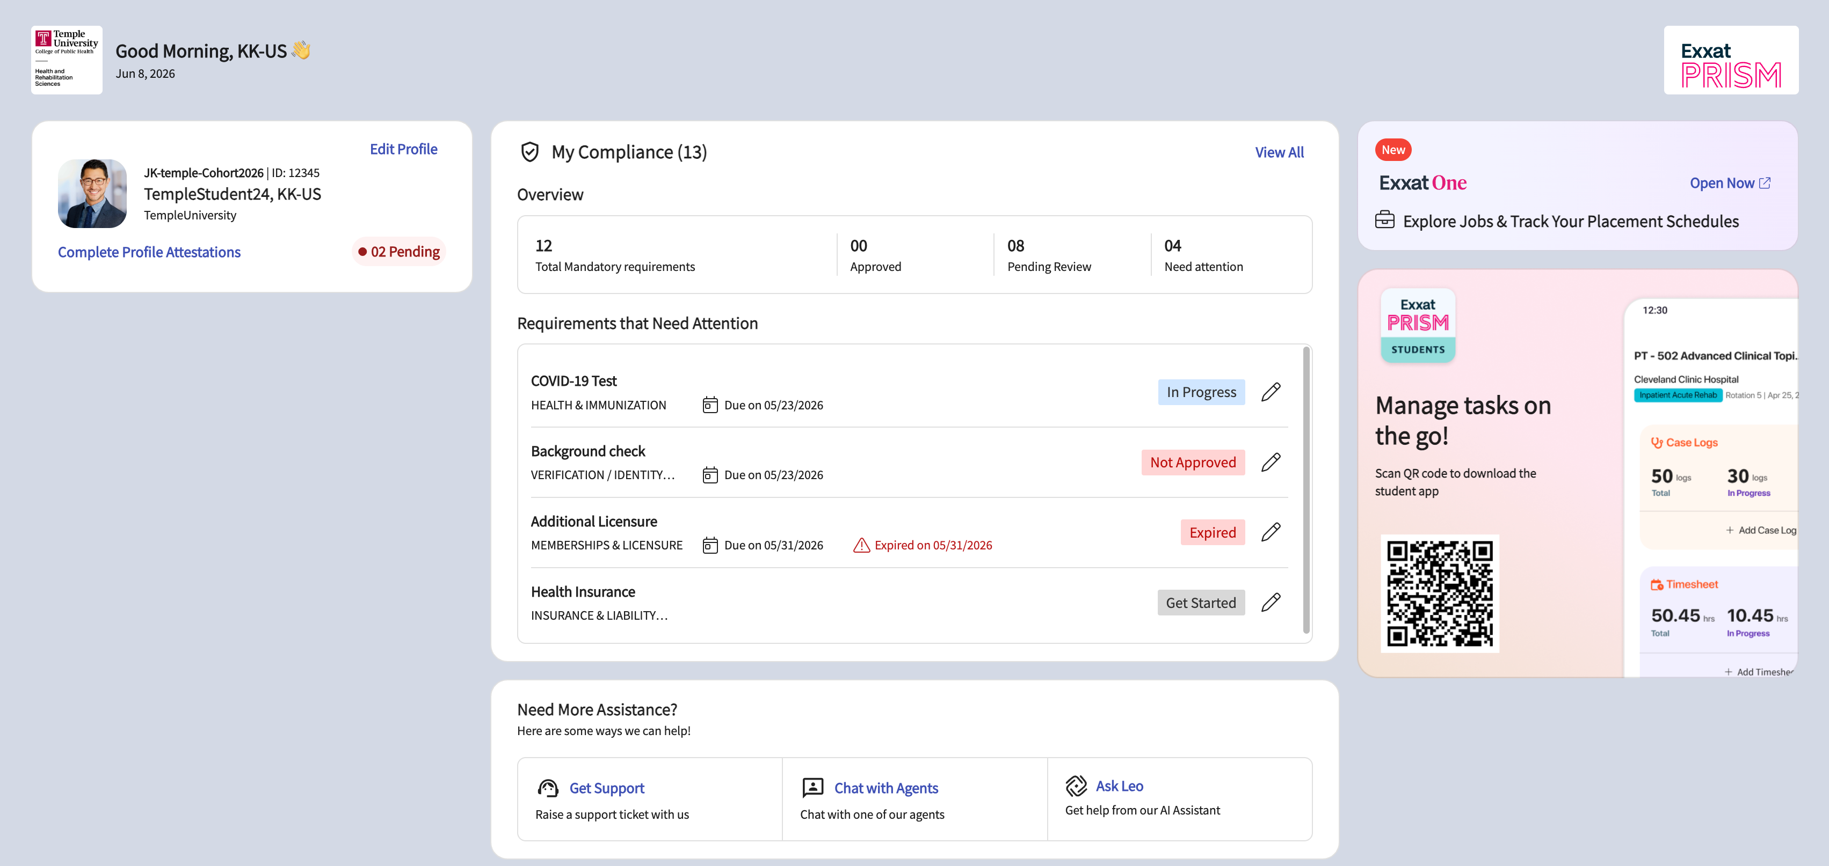Click the New badge on Exxat One
The height and width of the screenshot is (866, 1829).
click(x=1393, y=150)
